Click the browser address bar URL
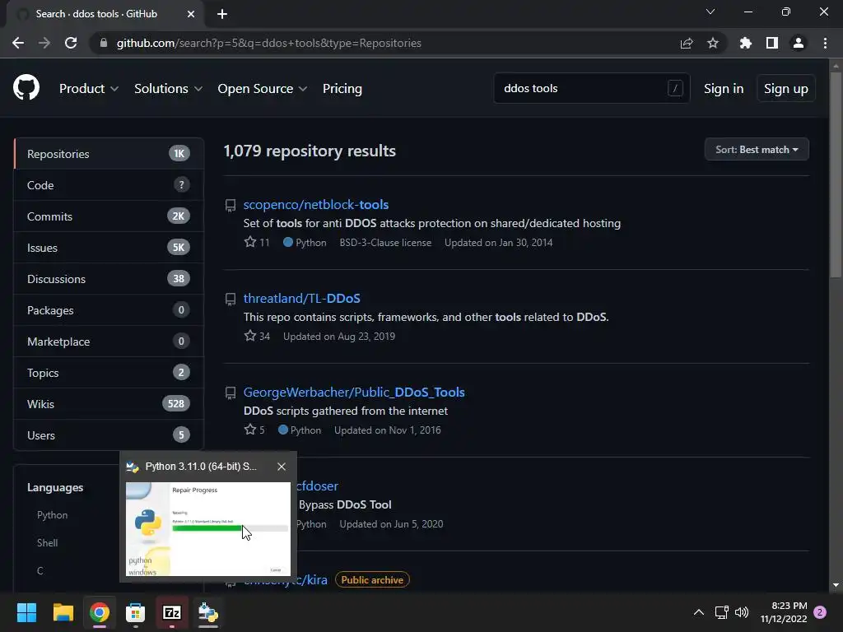Screen dimensions: 843x632 269,43
